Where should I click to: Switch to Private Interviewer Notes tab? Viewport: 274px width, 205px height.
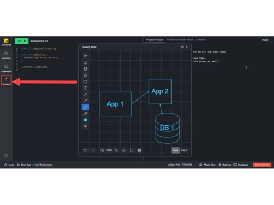(180, 40)
